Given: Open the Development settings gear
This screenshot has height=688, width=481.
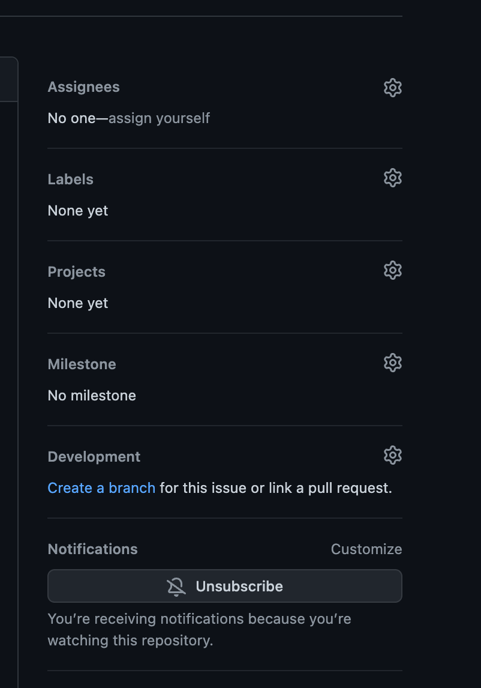Looking at the screenshot, I should pos(393,455).
